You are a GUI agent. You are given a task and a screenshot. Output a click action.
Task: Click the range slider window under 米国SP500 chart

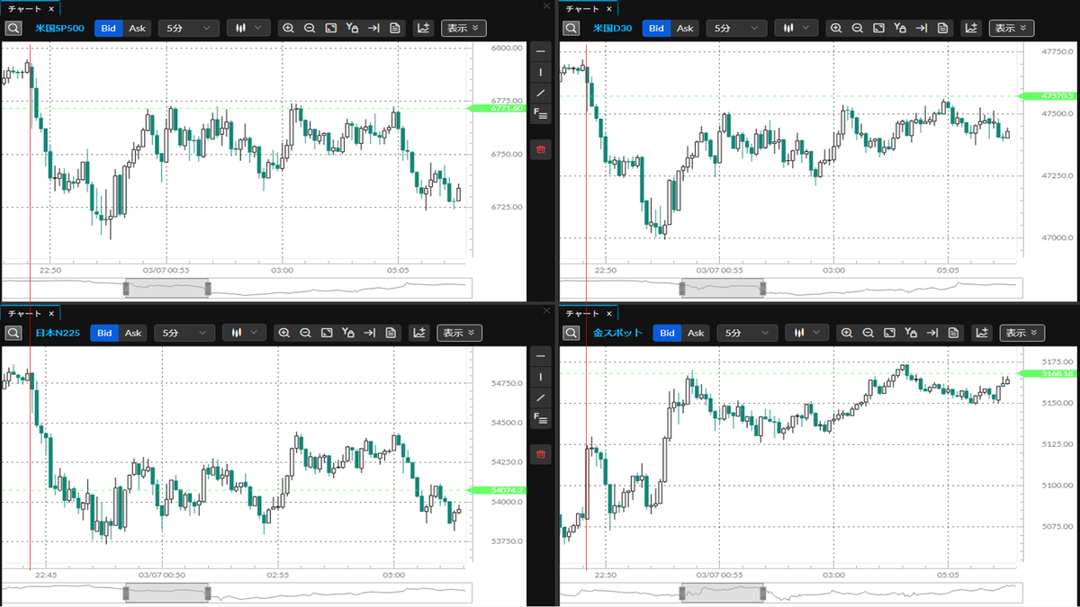tap(166, 289)
